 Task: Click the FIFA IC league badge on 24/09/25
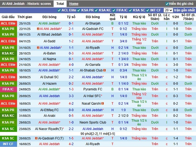pyautogui.click(x=8, y=89)
